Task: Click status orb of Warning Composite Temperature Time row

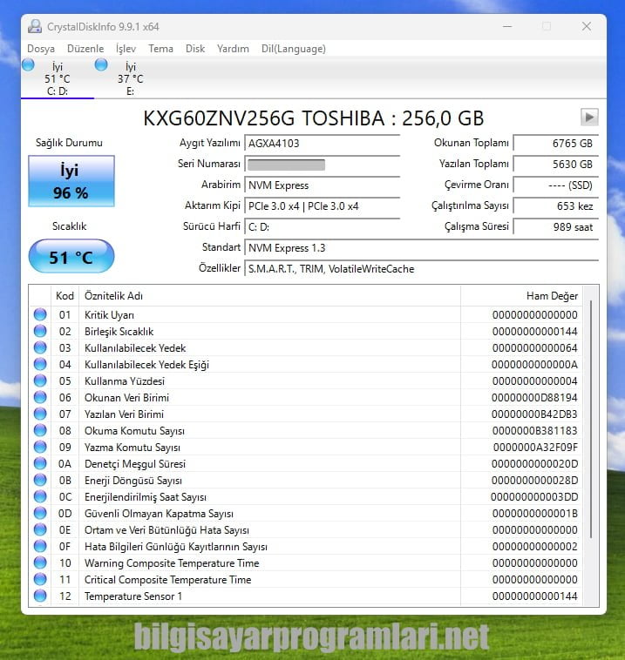Action: (x=40, y=562)
